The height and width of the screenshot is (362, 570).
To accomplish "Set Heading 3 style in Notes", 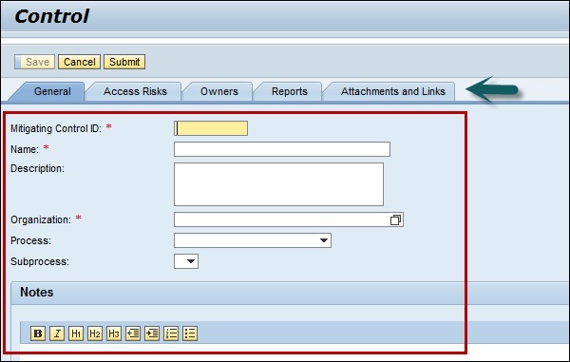I will coord(114,333).
